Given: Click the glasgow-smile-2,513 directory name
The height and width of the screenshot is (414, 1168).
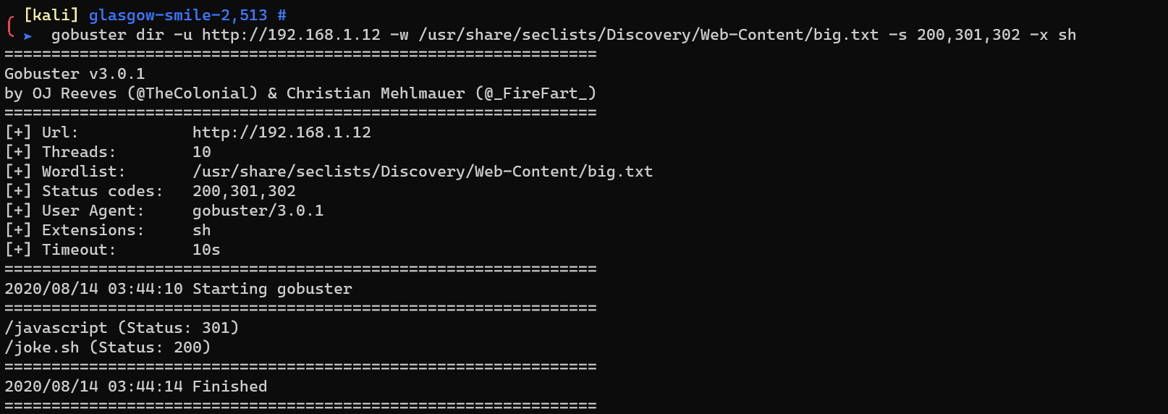Looking at the screenshot, I should (x=178, y=15).
